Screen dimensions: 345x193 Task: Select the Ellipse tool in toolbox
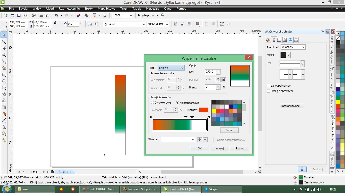point(4,81)
